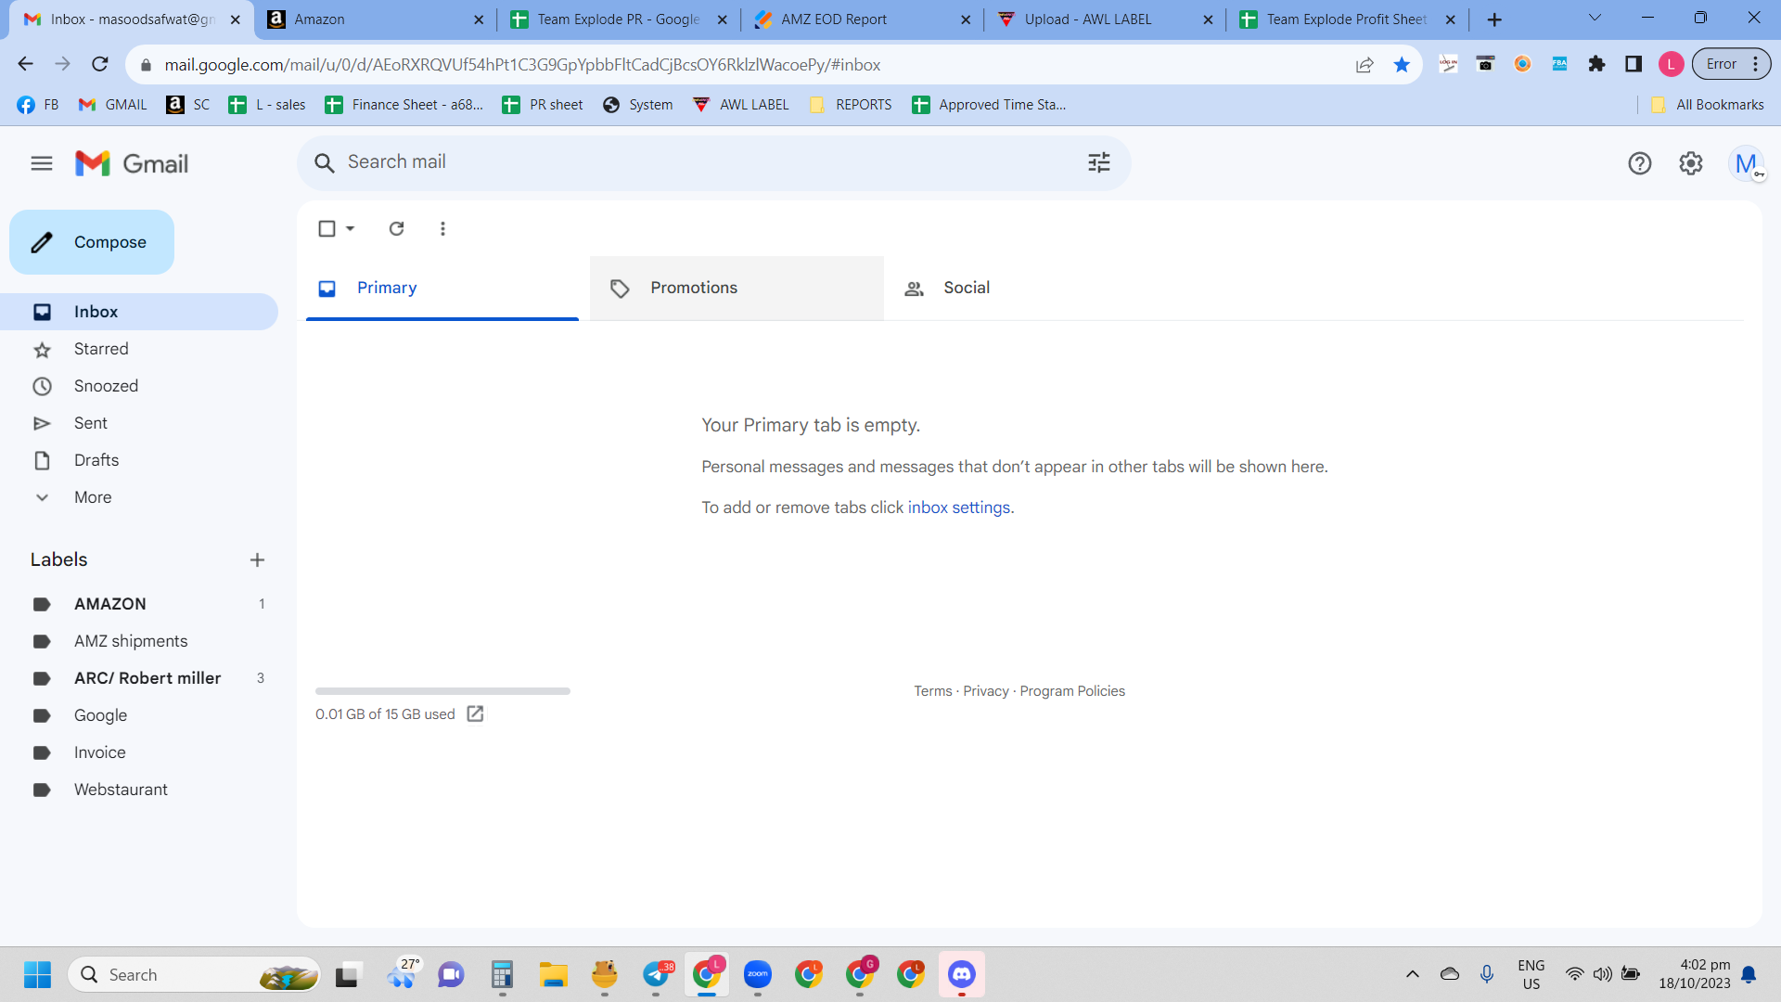This screenshot has width=1781, height=1002.
Task: Show hidden system tray icons chevron
Action: point(1412,974)
